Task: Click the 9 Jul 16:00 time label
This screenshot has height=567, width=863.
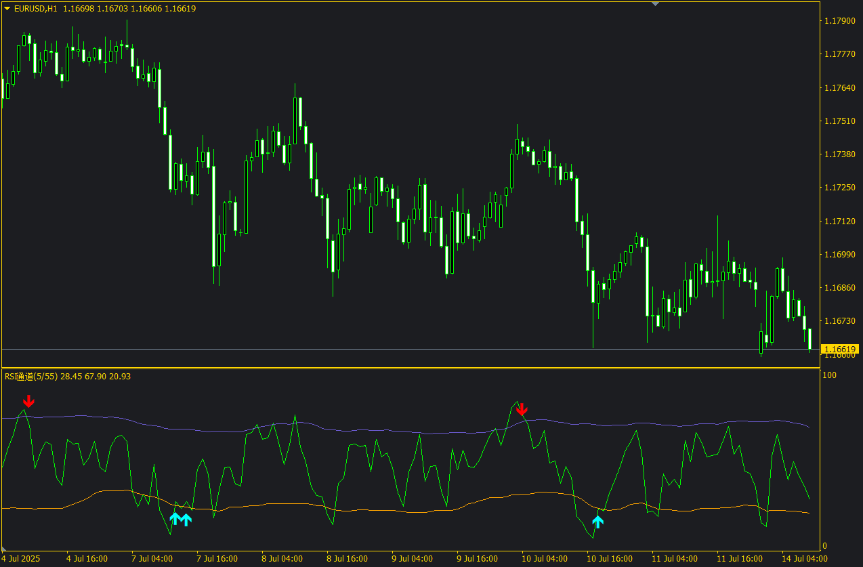Action: [x=478, y=559]
